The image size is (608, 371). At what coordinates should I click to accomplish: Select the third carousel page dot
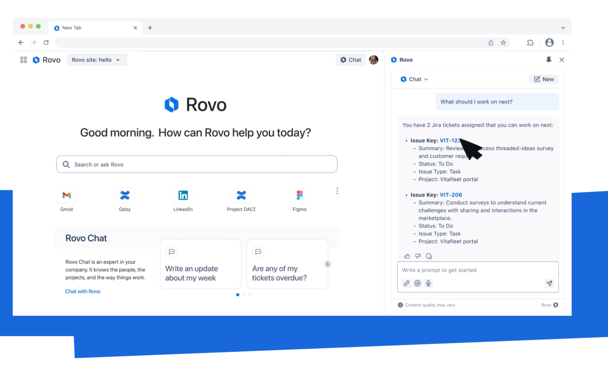click(250, 295)
